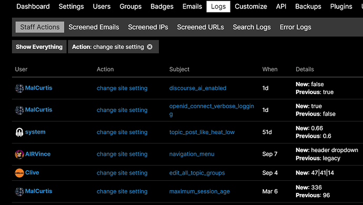Click the Sep 7 timestamp
The height and width of the screenshot is (205, 363).
click(x=270, y=154)
